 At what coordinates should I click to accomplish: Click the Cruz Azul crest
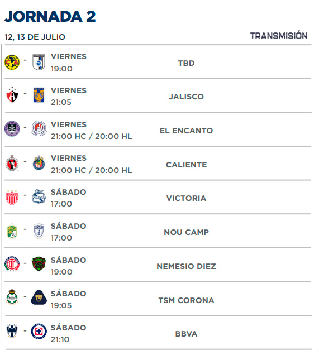(39, 332)
